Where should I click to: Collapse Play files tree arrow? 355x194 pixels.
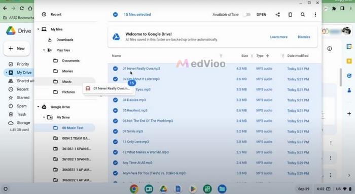(44, 50)
